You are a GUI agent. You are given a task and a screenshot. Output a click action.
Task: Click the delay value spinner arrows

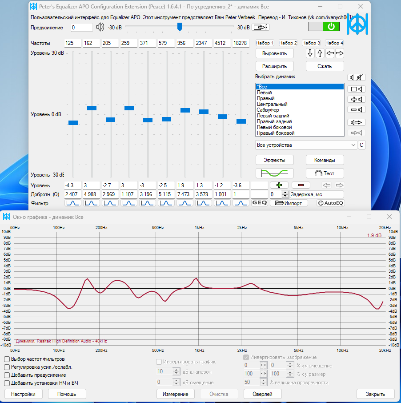click(285, 194)
